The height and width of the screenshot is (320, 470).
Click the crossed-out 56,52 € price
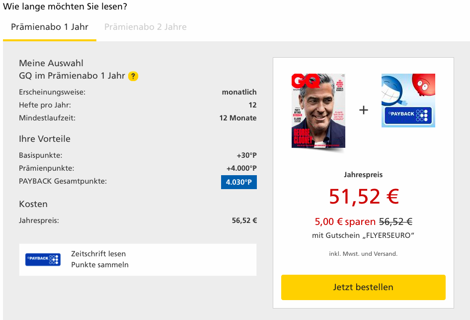[x=395, y=222]
